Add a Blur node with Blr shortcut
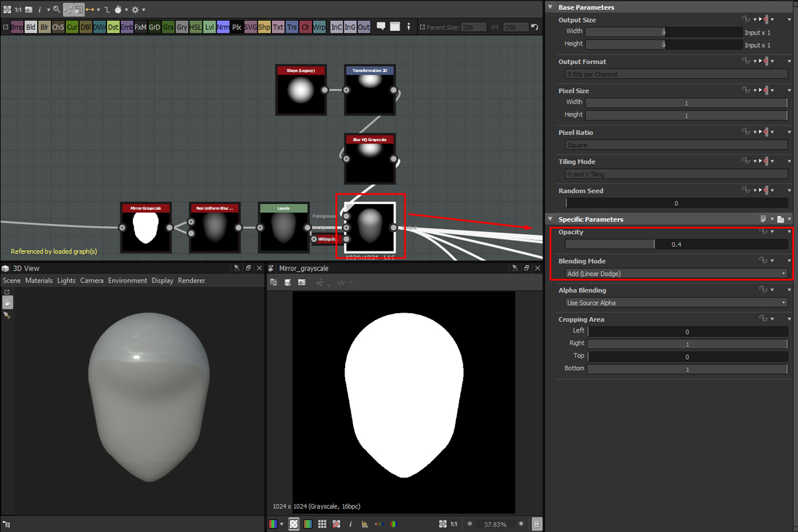 click(x=45, y=27)
